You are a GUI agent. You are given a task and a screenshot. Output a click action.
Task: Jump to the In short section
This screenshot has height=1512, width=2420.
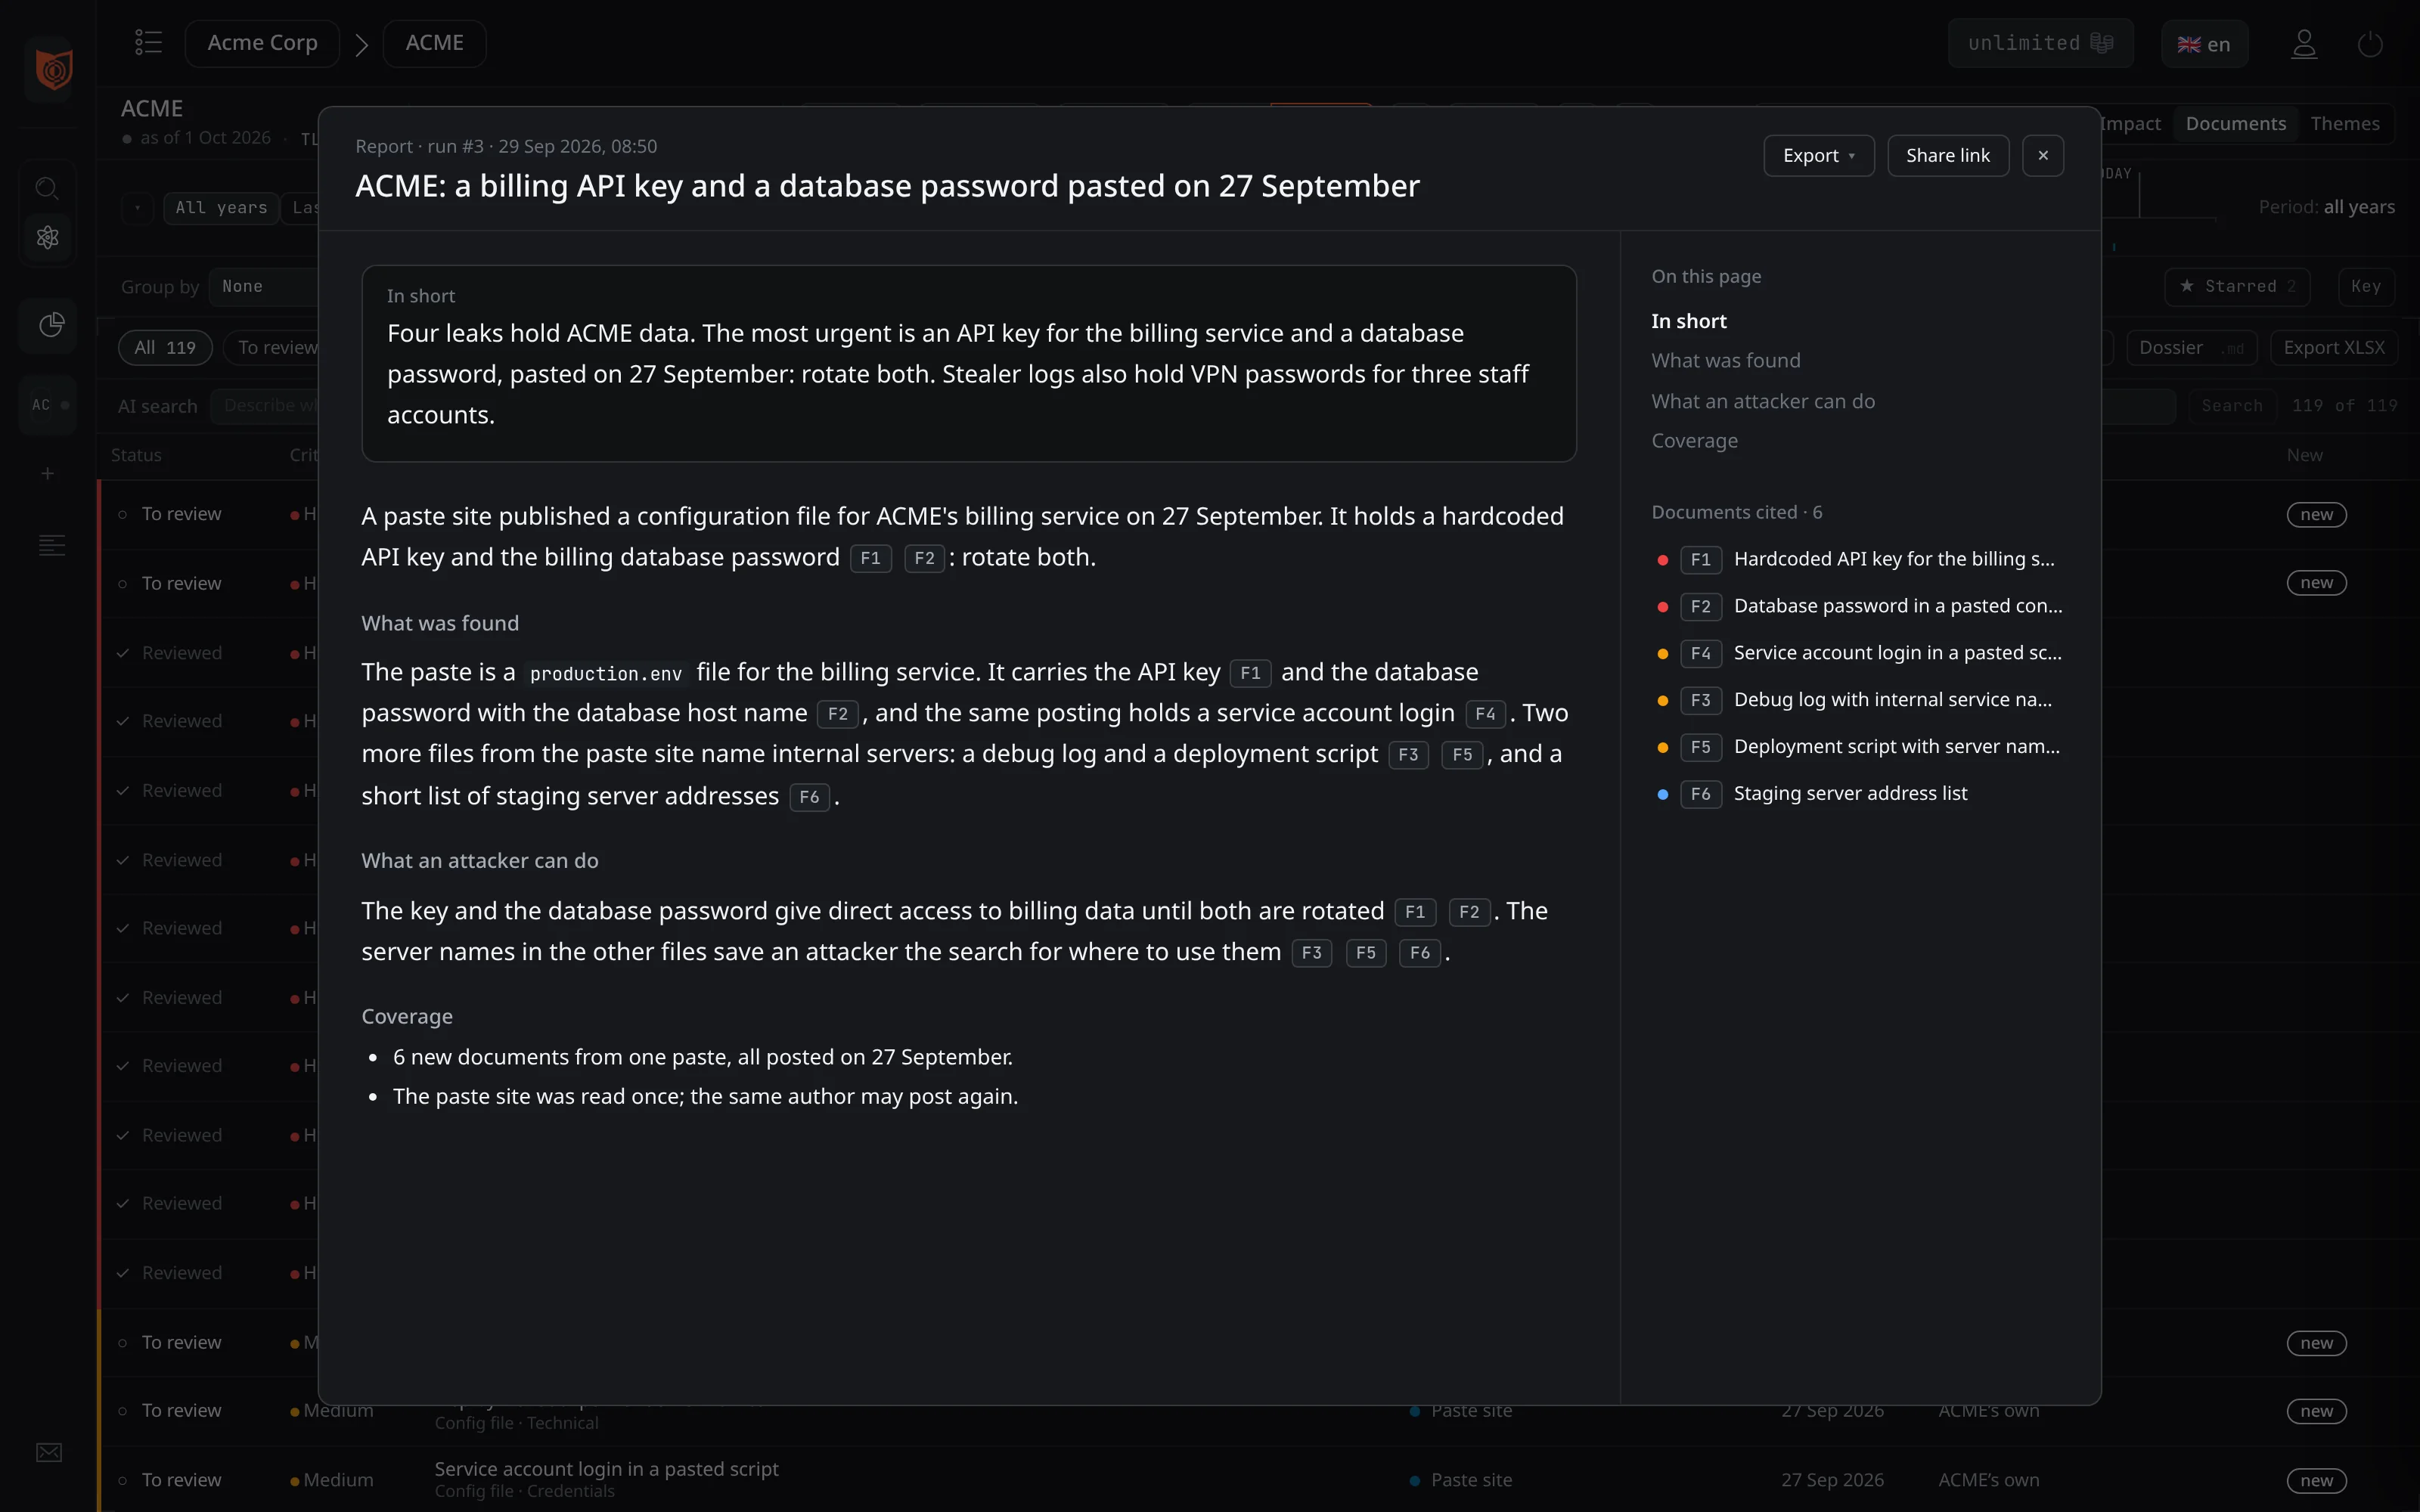point(1688,321)
